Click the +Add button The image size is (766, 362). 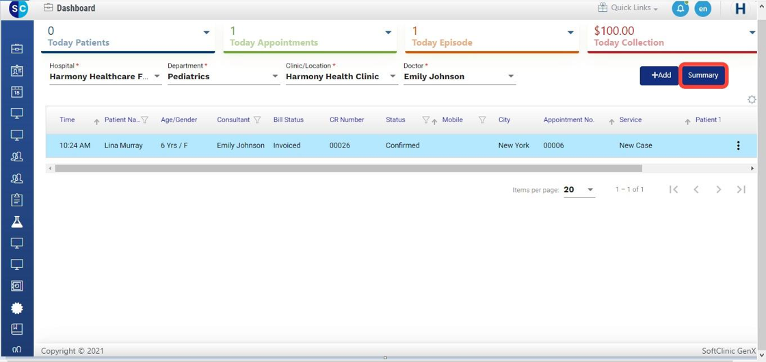point(659,76)
